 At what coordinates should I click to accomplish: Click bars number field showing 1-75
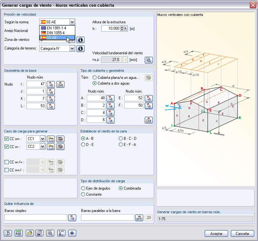point(205,219)
